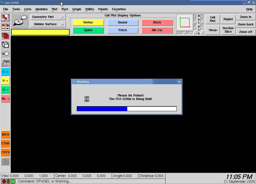Screen dimensions: 256x184
Task: Click 'Command: OPANEL is Working...' status text
Action: [x=44, y=181]
